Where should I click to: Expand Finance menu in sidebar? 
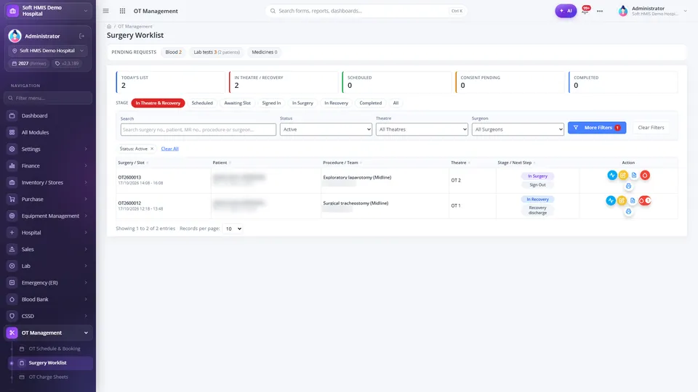point(48,166)
